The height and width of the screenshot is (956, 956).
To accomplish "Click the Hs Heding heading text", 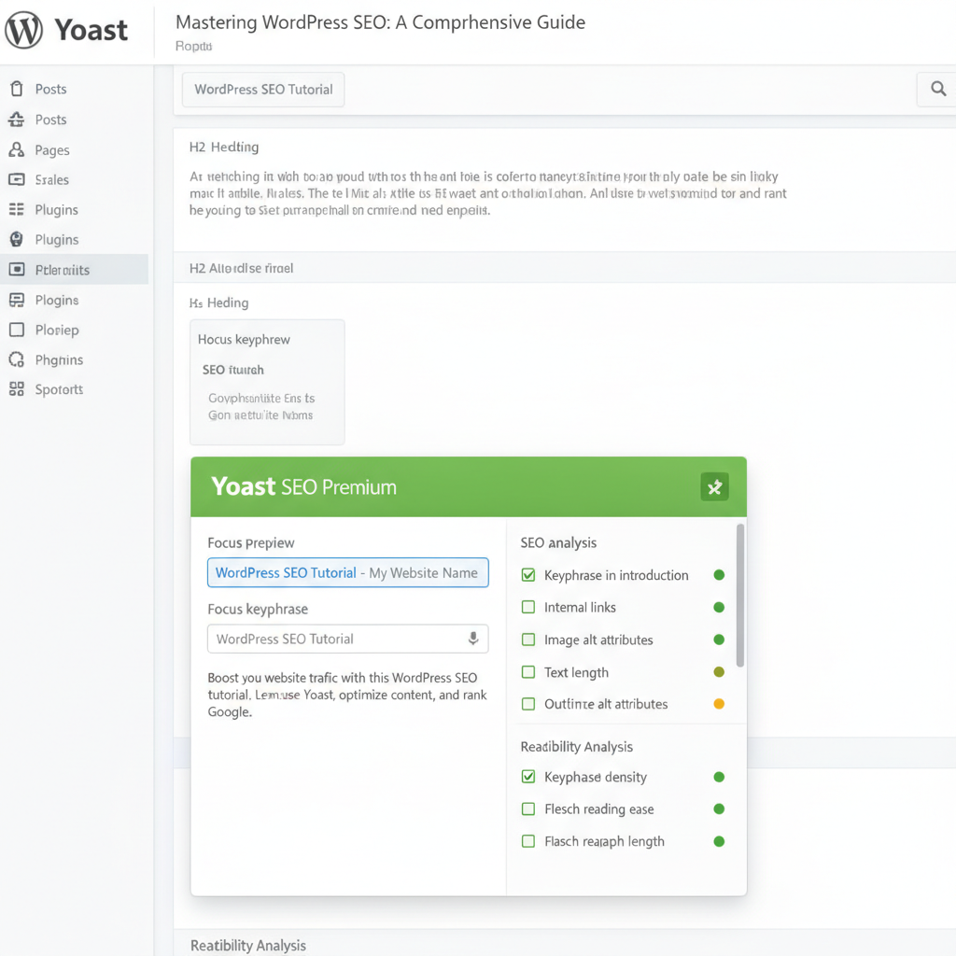I will tap(218, 303).
